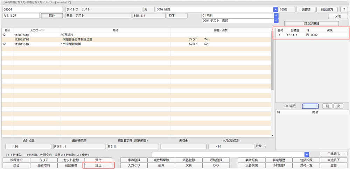Screen dimensions: 350x169
Task: Expand the 01 内科 department dropdown
Action: 276,16
